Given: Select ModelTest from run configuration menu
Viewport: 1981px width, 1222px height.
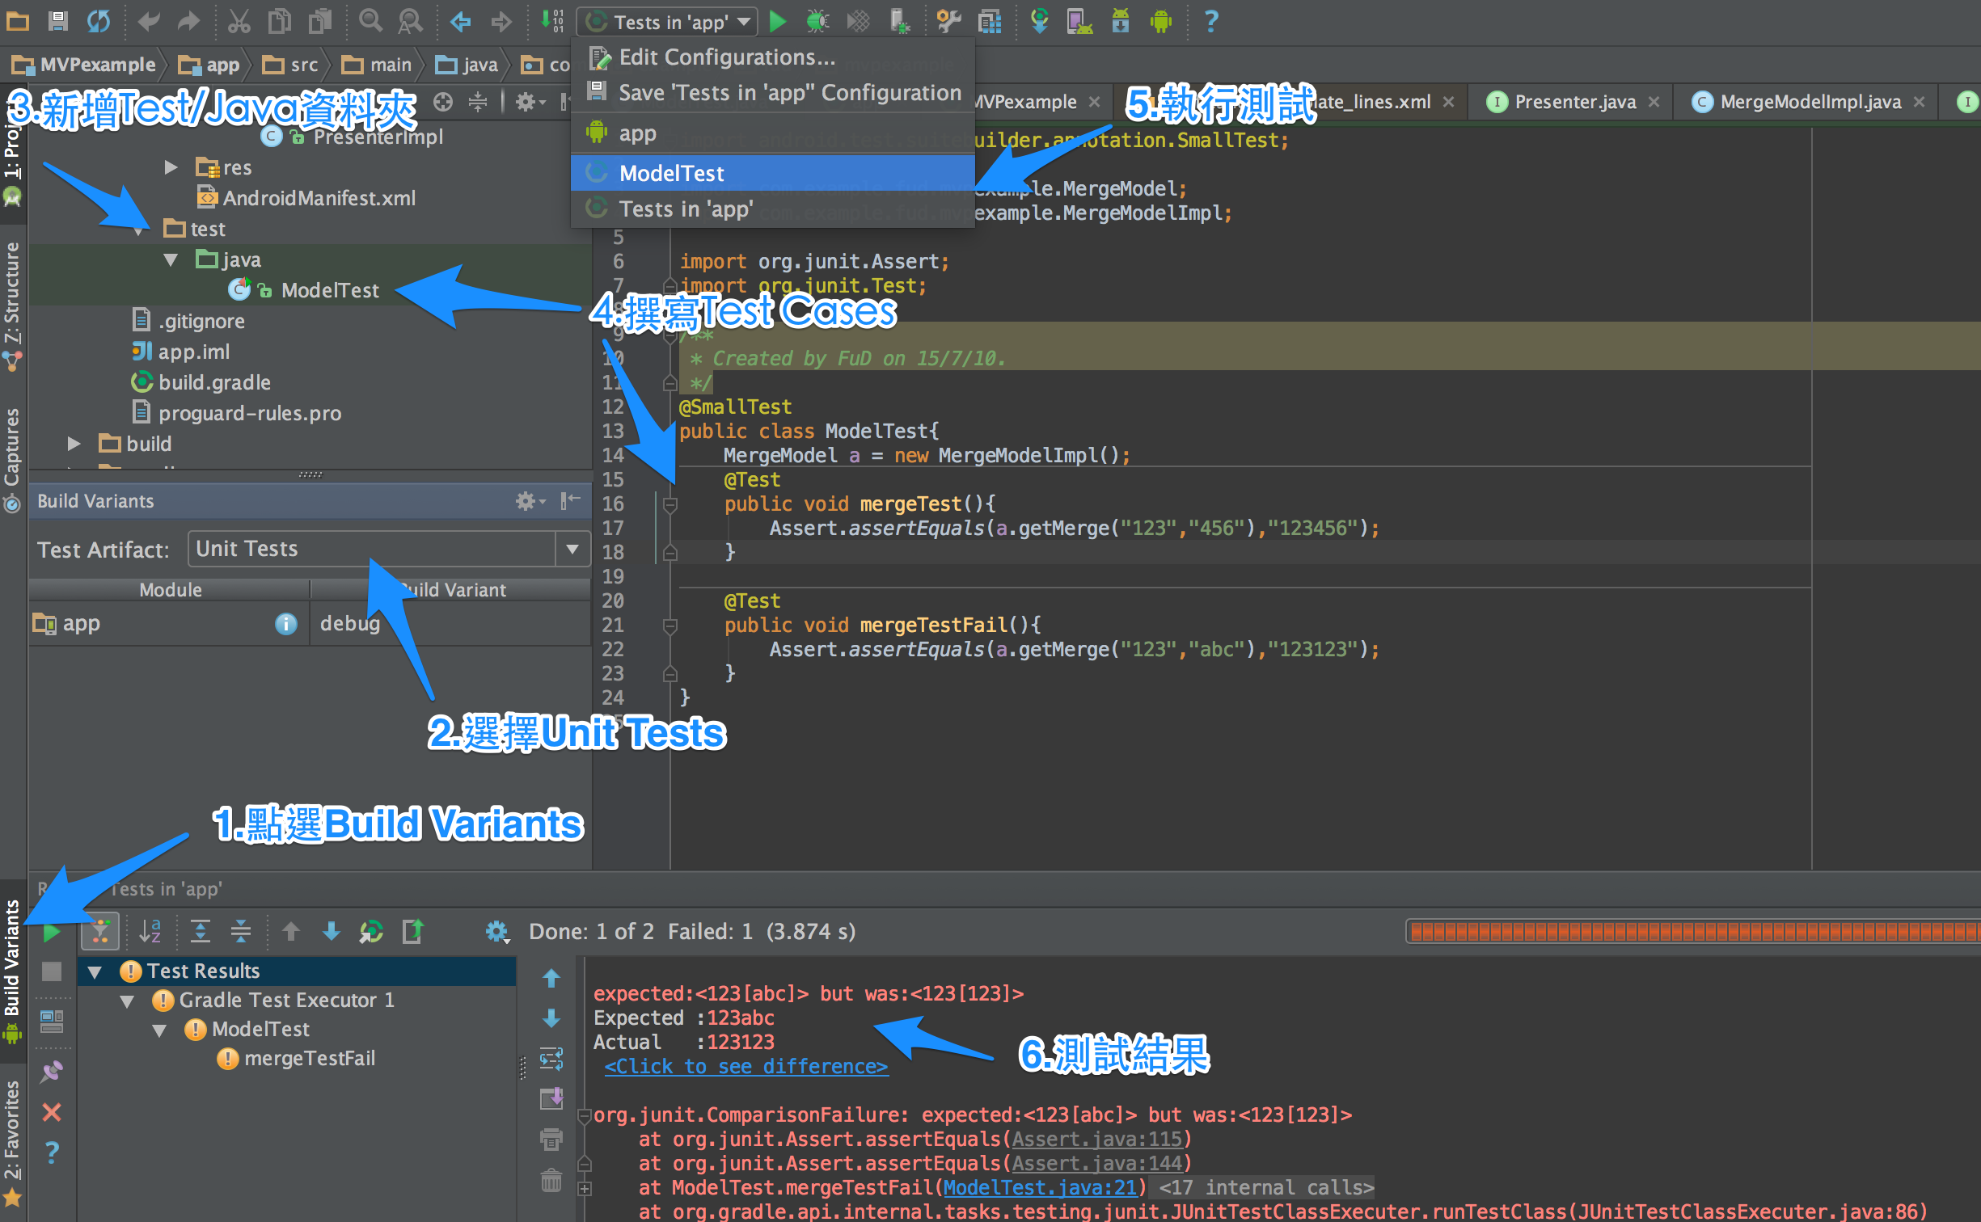Looking at the screenshot, I should (671, 173).
